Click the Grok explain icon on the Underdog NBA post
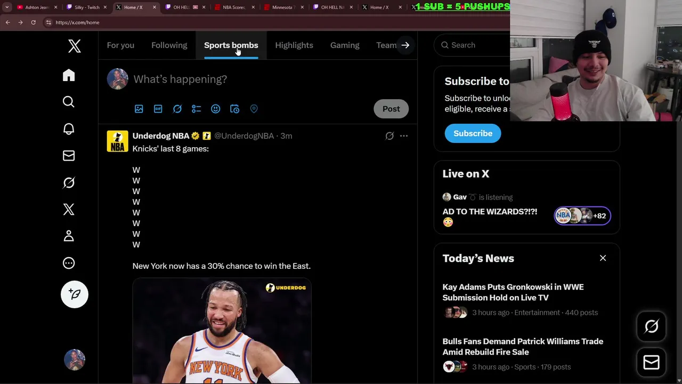Viewport: 682px width, 384px height. pos(389,136)
